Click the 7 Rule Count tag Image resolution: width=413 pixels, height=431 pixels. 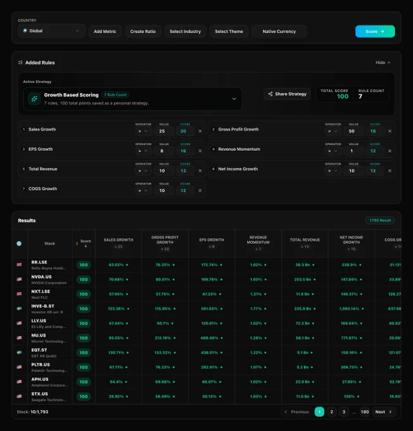coord(115,95)
